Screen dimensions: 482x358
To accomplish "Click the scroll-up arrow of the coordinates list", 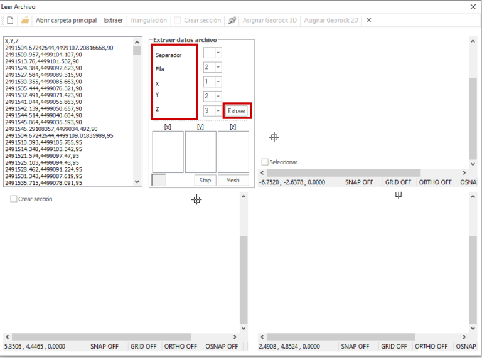I will [x=137, y=42].
